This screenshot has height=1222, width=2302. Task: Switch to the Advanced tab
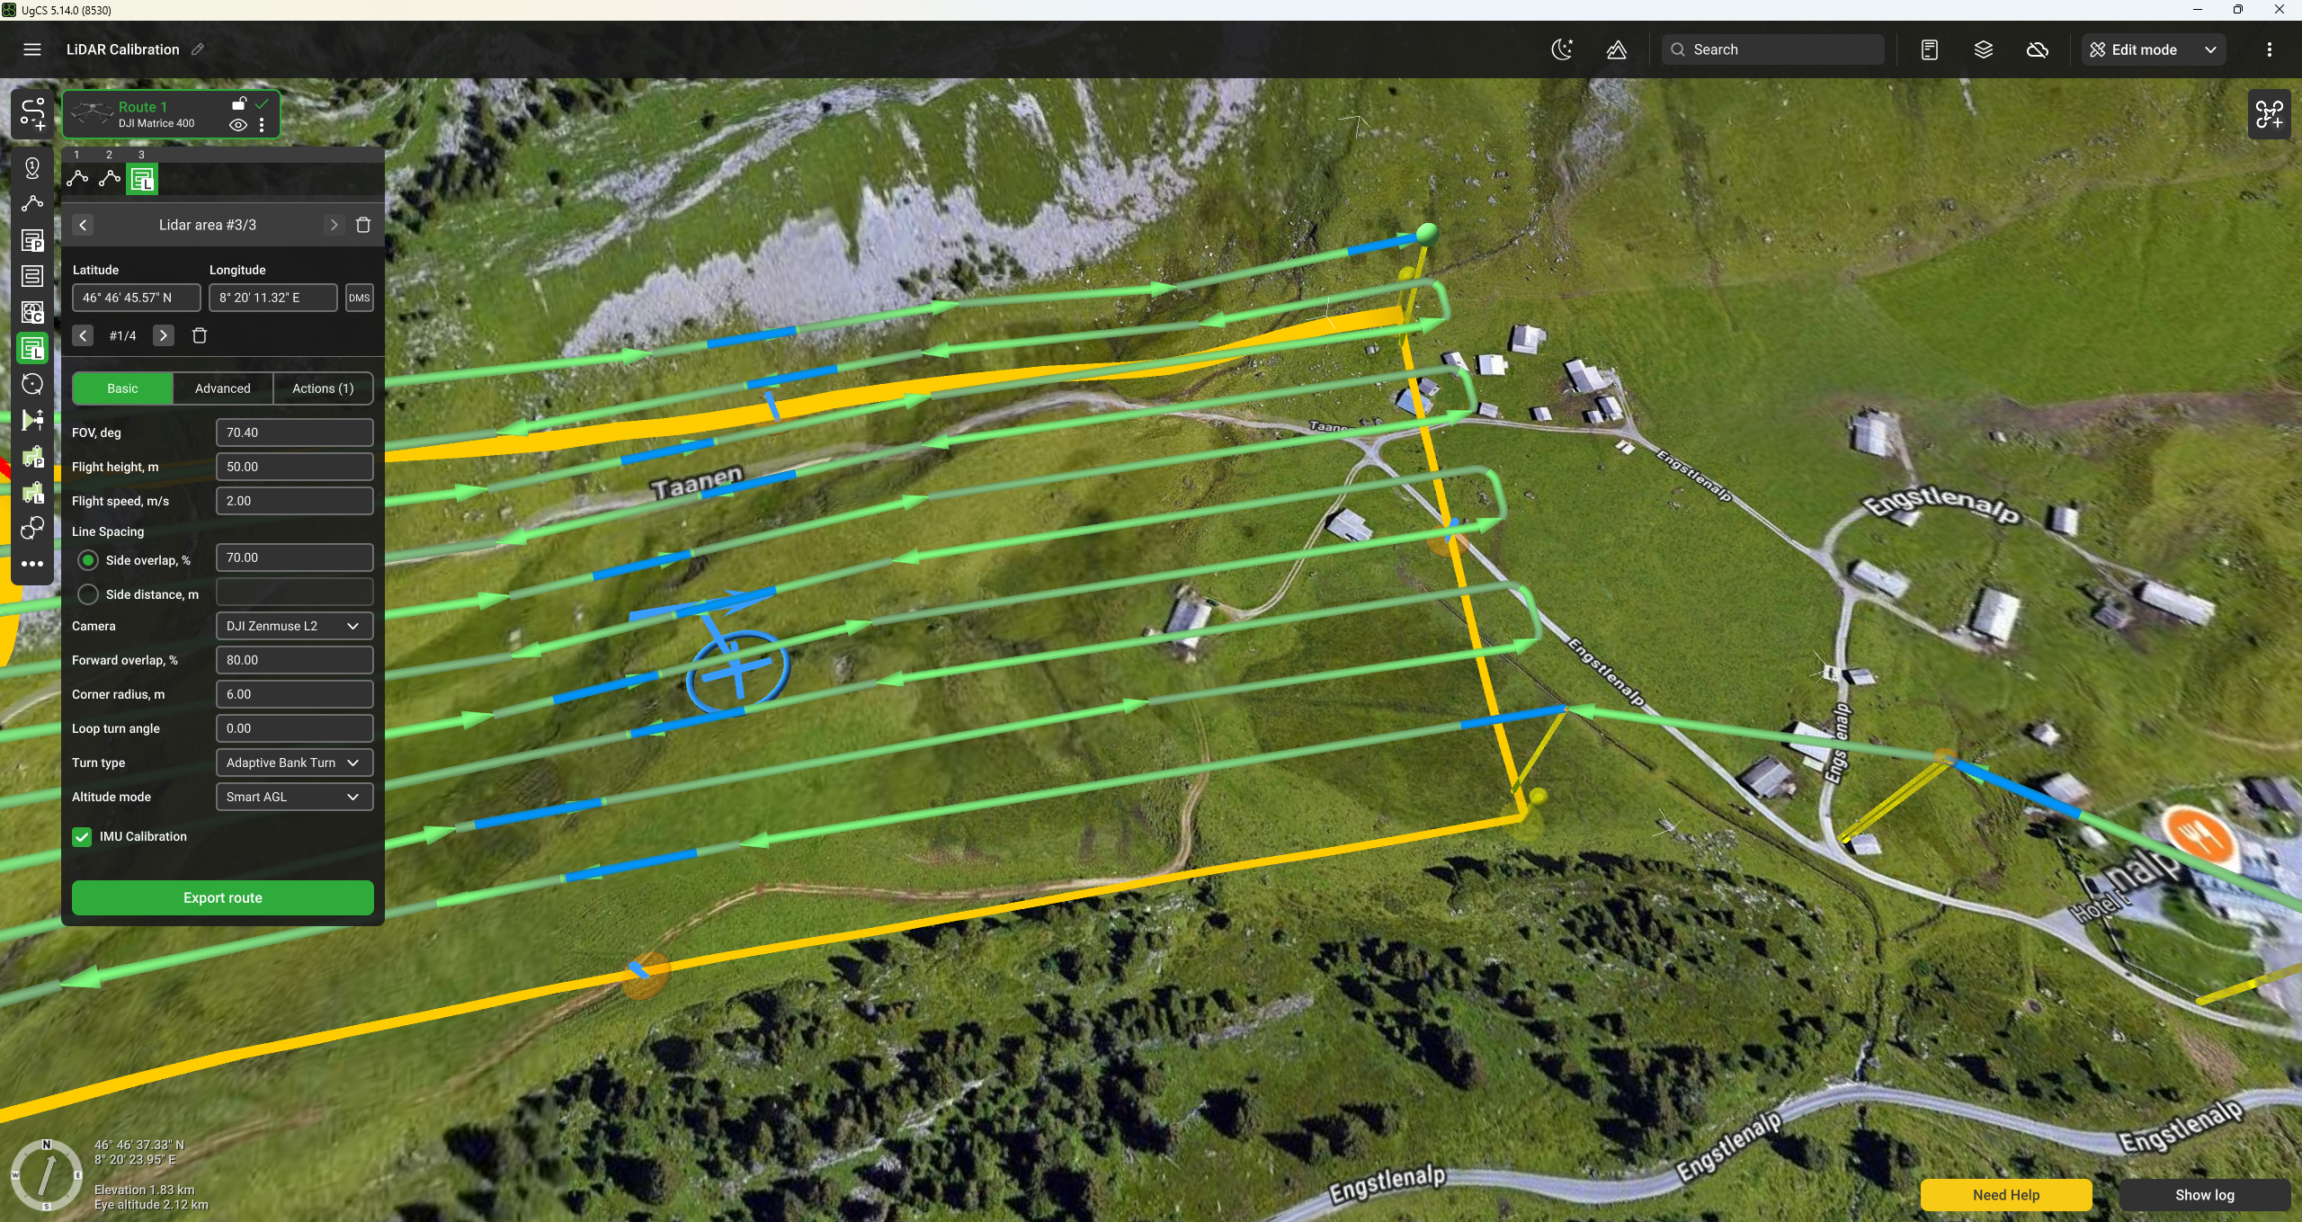[223, 388]
